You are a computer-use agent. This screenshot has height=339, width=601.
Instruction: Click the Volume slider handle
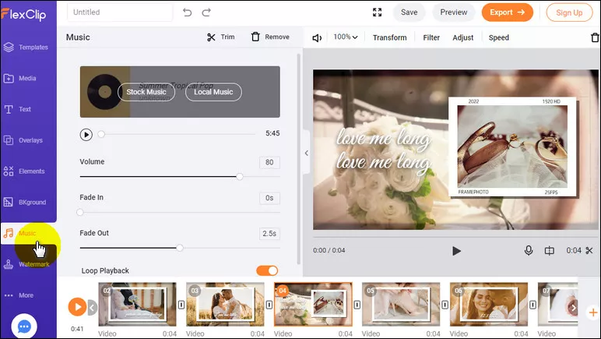(x=240, y=176)
